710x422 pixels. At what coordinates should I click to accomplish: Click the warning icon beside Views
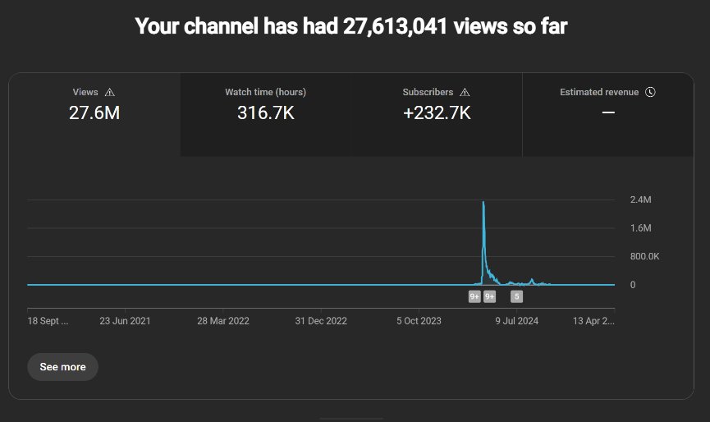pyautogui.click(x=110, y=93)
